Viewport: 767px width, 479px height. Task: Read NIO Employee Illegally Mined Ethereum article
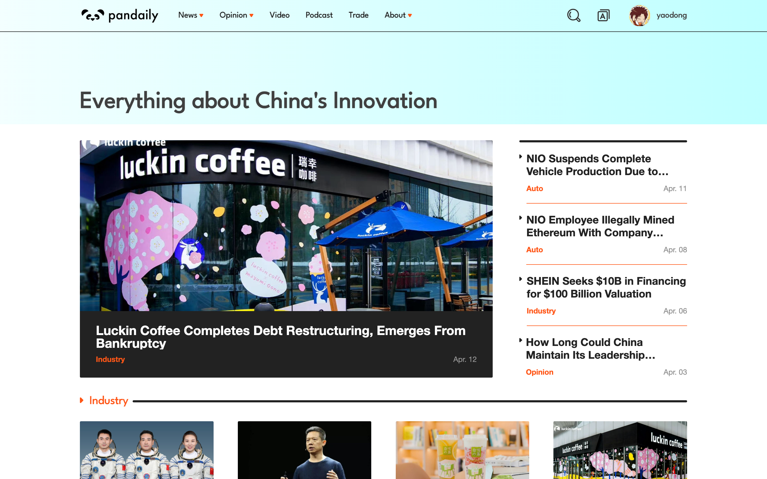(x=600, y=226)
